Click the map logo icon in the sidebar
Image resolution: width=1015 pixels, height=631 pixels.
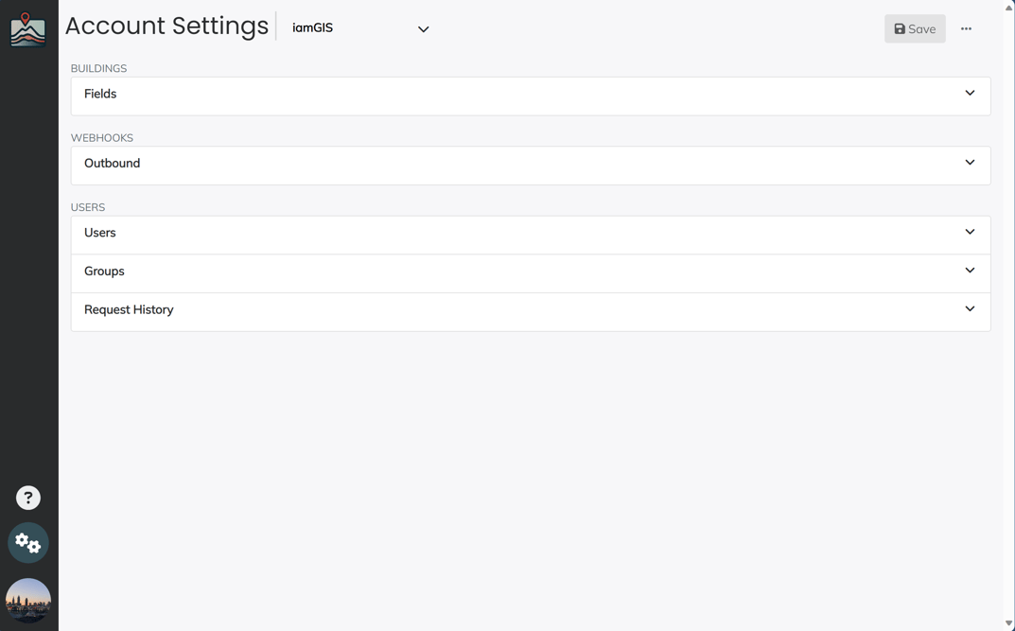[27, 29]
